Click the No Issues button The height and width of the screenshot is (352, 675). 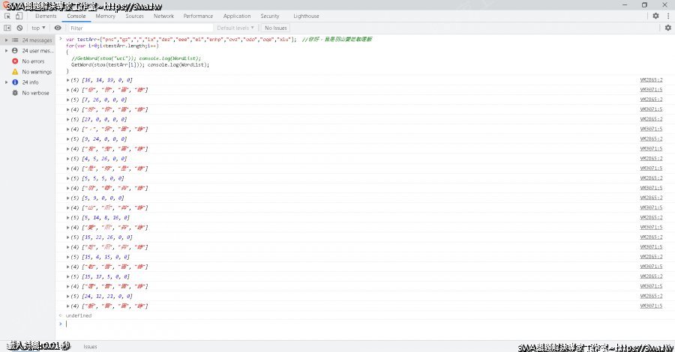point(276,28)
